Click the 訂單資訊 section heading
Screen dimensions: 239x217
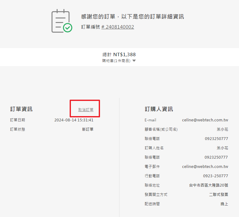click(21, 109)
